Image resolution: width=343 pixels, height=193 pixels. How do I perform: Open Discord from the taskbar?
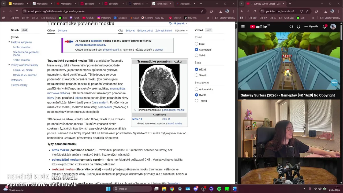(x=196, y=189)
